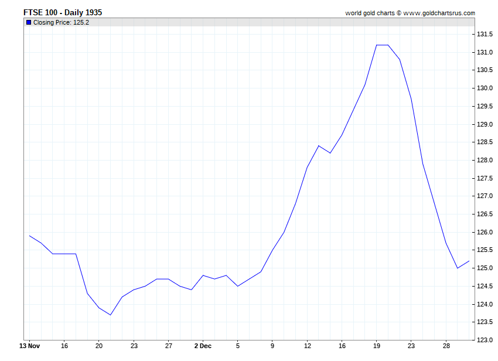Click the '16' December label after 12
The width and height of the screenshot is (498, 361).
[342, 346]
